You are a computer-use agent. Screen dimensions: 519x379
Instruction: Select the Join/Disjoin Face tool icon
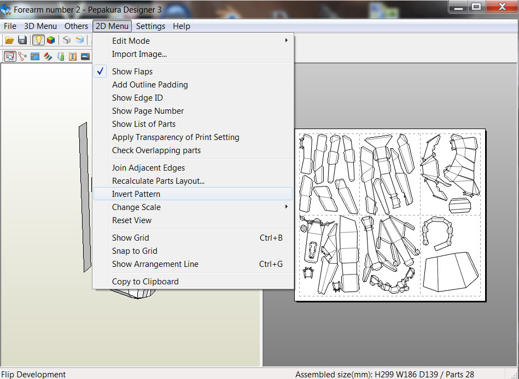point(22,56)
